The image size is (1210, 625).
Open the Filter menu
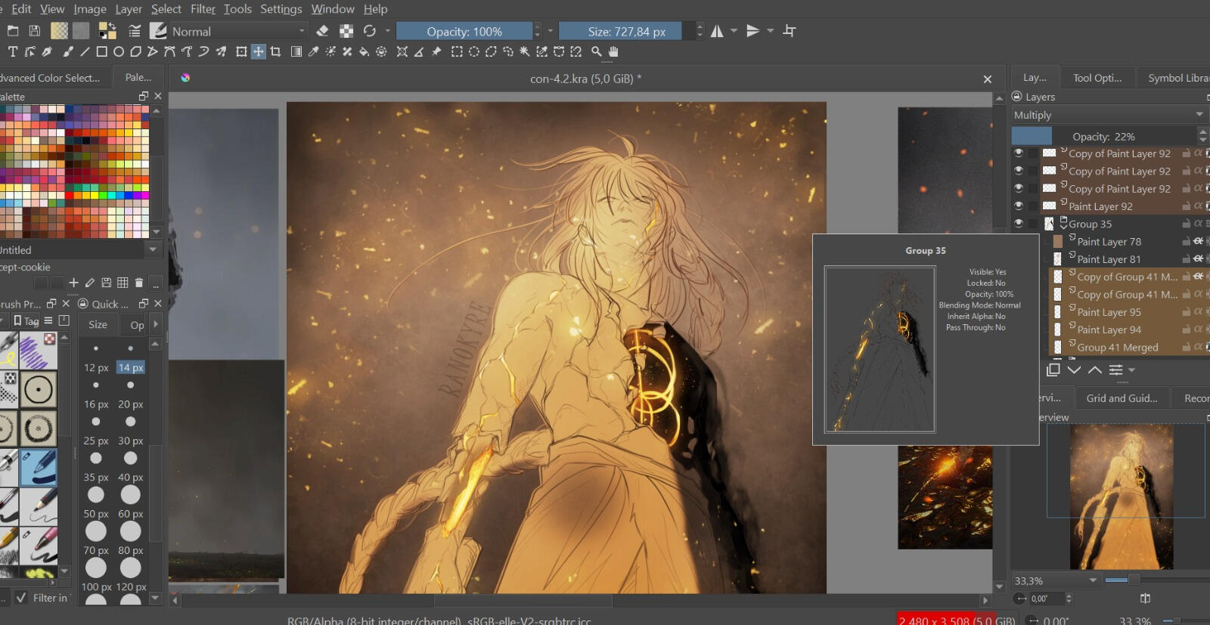[203, 9]
